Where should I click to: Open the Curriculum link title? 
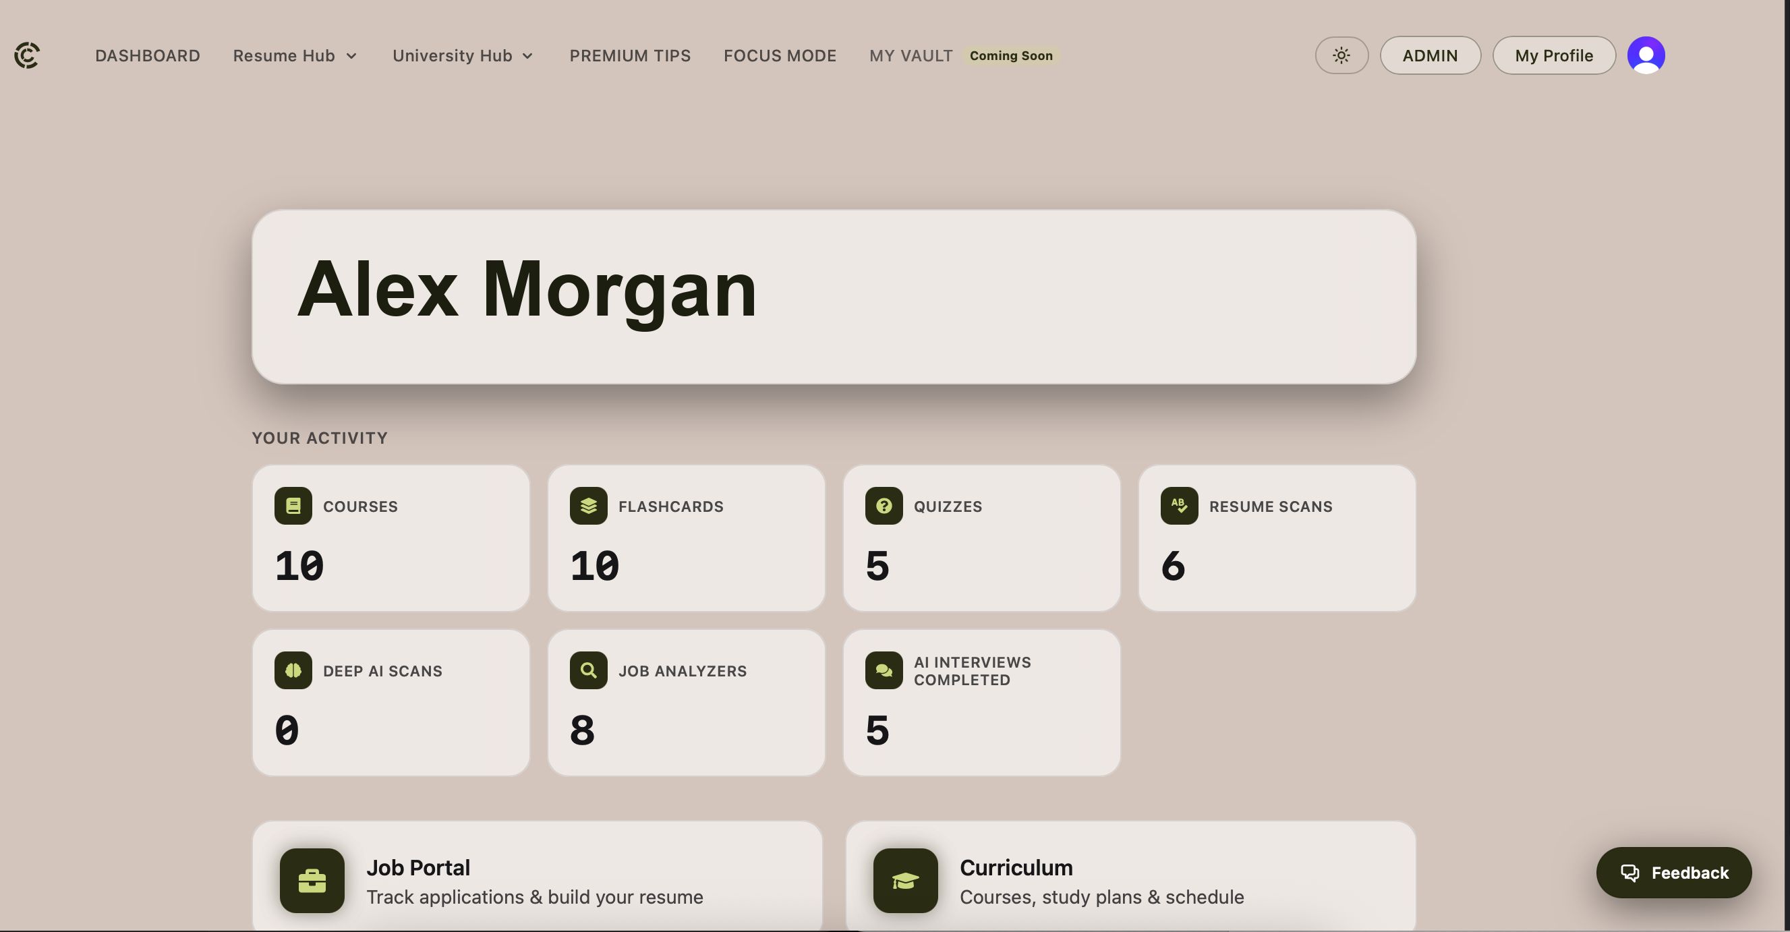pos(1016,868)
